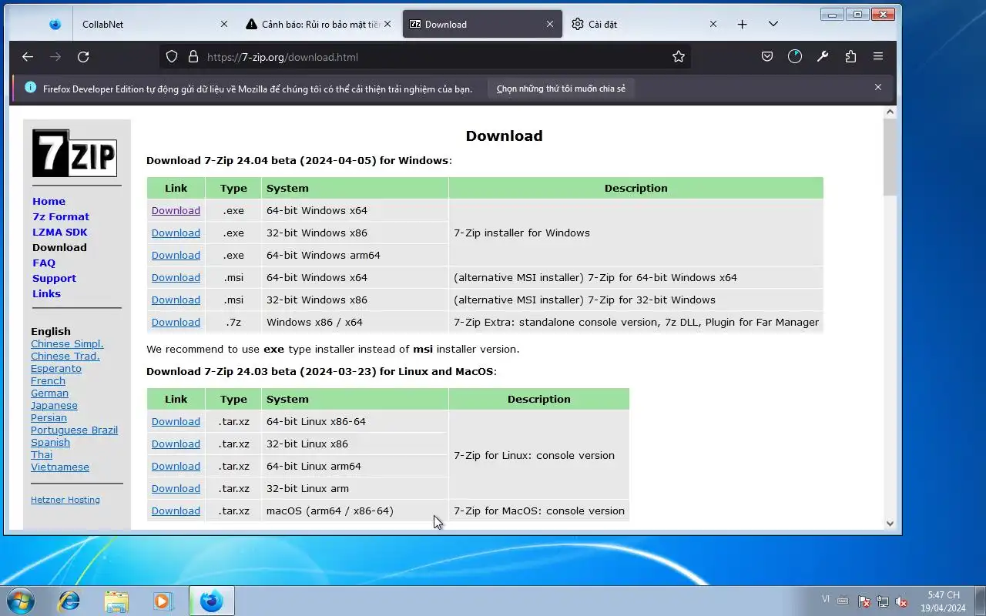Open a new tab with plus button
This screenshot has width=986, height=616.
pyautogui.click(x=742, y=24)
